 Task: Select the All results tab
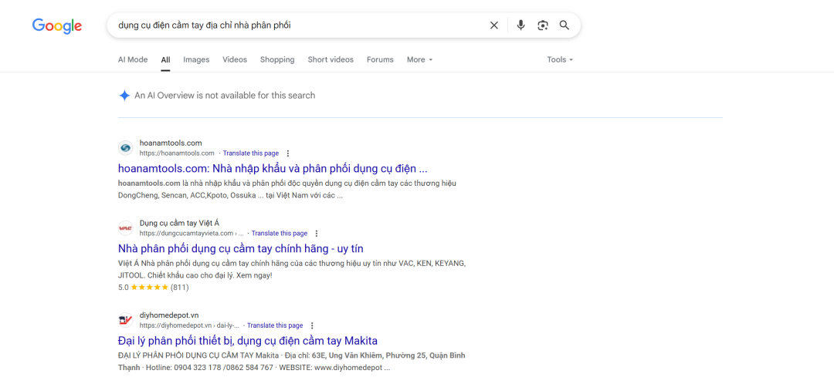point(165,59)
